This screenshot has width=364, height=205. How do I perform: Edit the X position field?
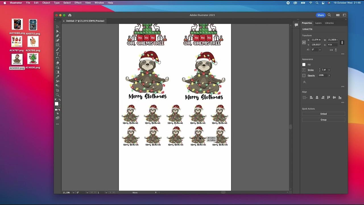316,40
